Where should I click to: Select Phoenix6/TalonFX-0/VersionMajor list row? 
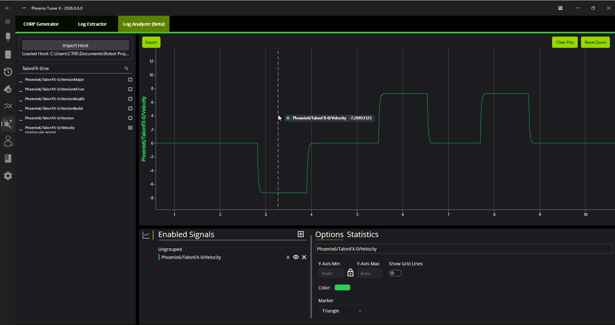(x=75, y=80)
